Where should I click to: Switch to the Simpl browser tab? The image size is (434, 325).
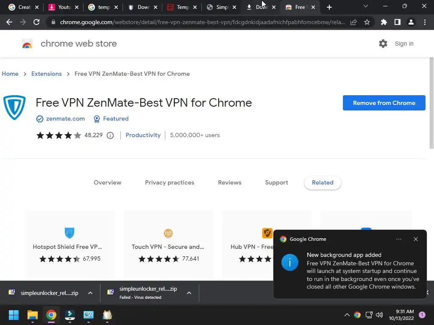pyautogui.click(x=221, y=7)
